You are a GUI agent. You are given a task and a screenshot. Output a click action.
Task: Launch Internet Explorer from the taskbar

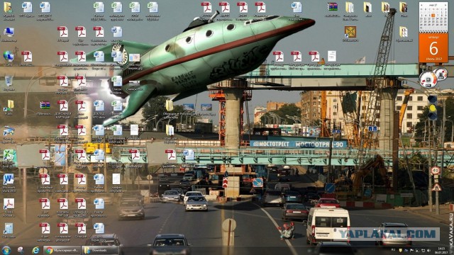point(35,250)
